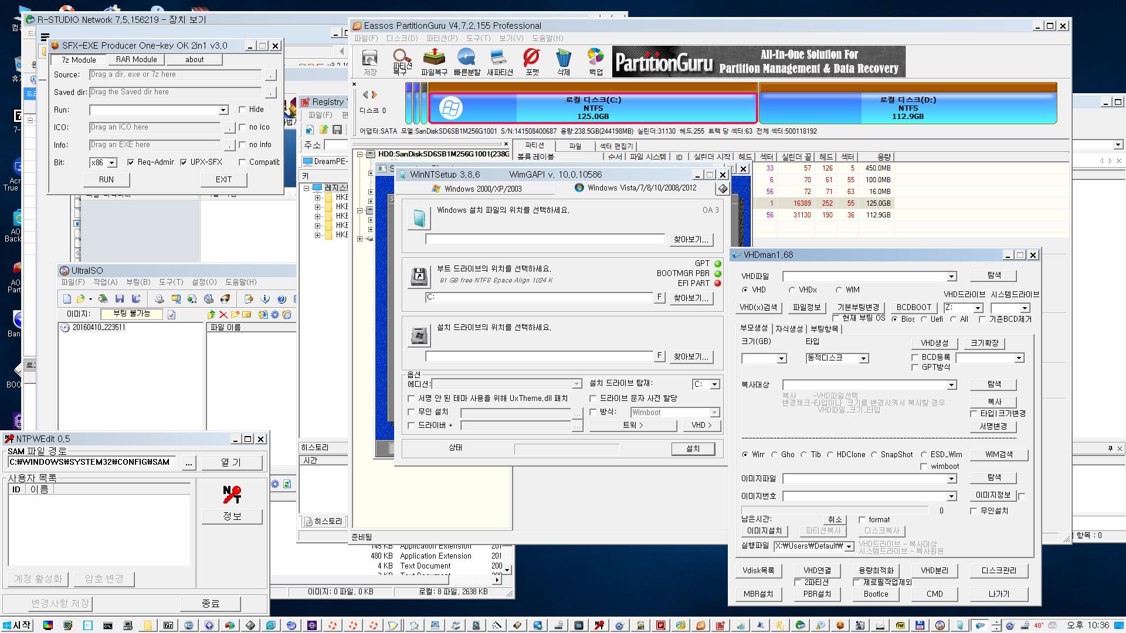The height and width of the screenshot is (633, 1126).
Task: Click the install drive icon in WinNTSetup
Action: tap(419, 336)
